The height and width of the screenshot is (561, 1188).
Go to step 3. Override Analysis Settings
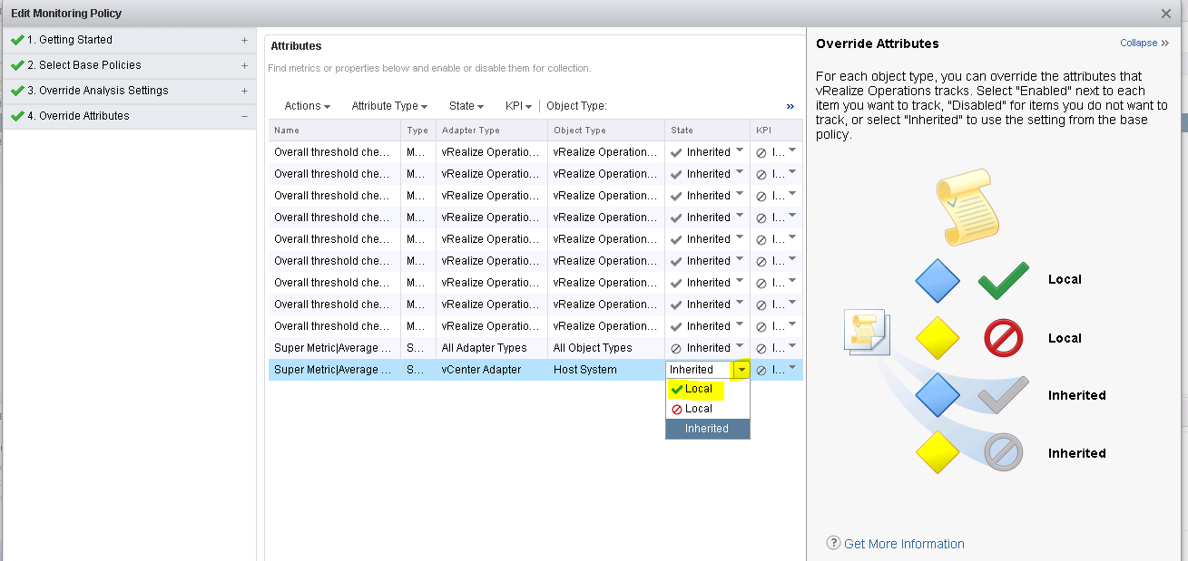(x=97, y=91)
